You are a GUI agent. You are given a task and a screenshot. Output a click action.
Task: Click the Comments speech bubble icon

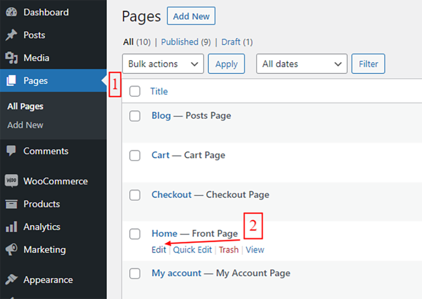[11, 151]
